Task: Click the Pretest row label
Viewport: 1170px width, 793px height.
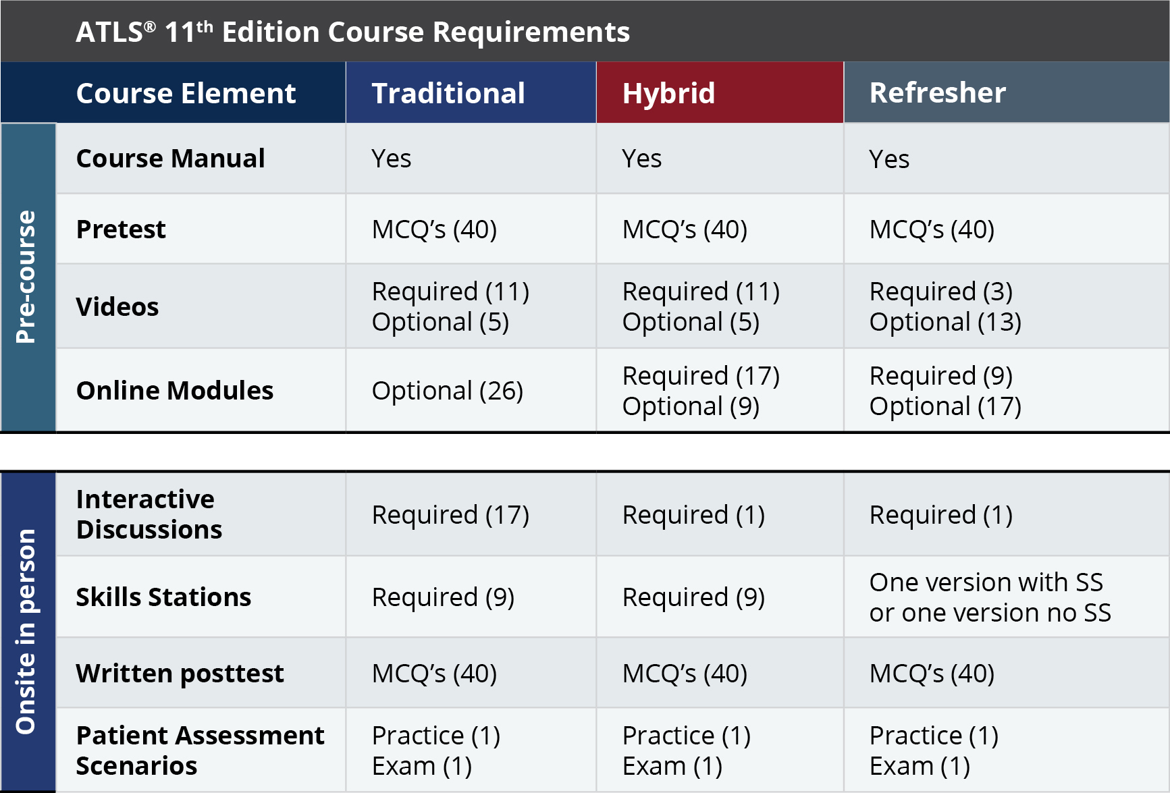Action: 121,229
